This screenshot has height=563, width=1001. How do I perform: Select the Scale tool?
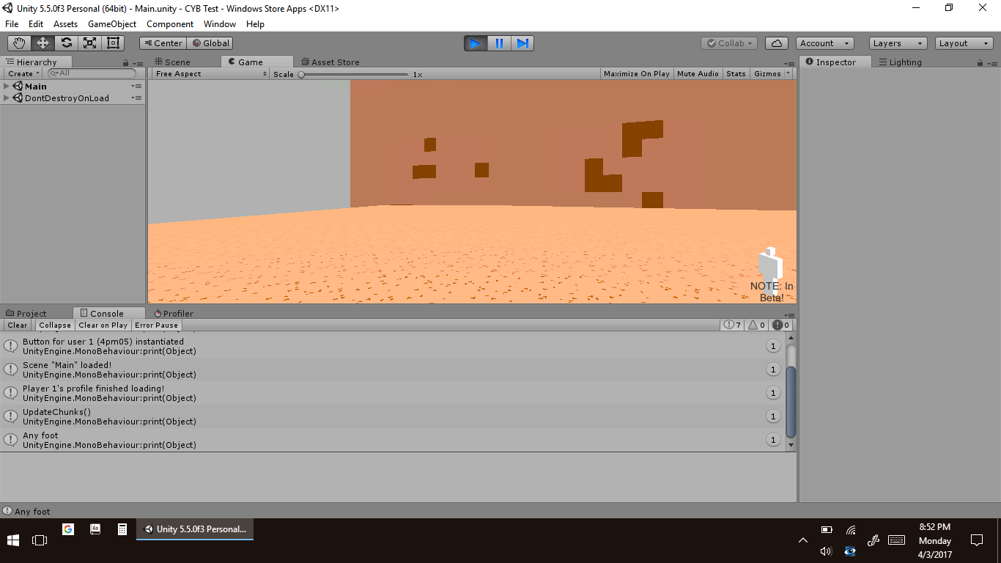point(89,43)
